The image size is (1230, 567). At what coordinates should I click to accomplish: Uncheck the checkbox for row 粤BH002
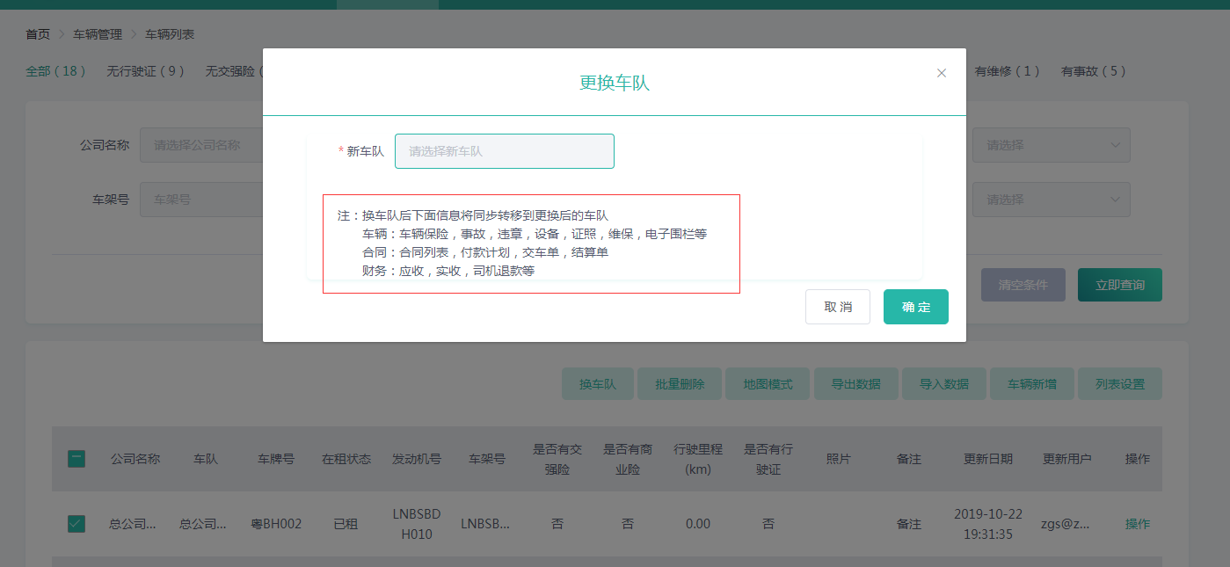click(76, 524)
